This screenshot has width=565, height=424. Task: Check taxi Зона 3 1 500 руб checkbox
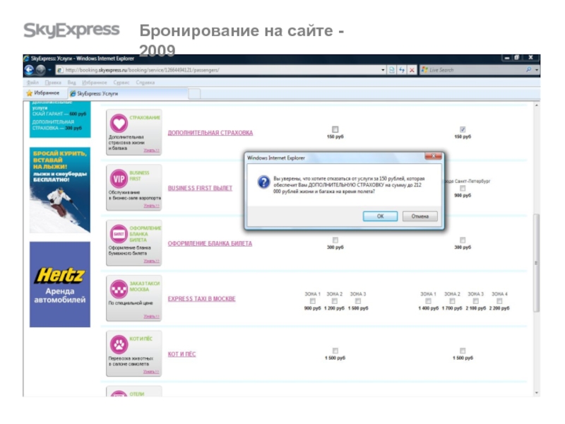[358, 301]
